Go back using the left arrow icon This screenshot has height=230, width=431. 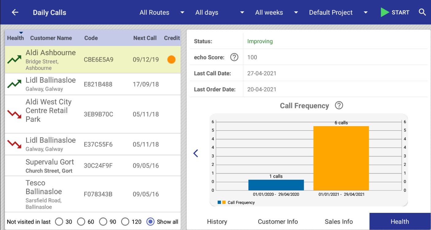[x=15, y=12]
